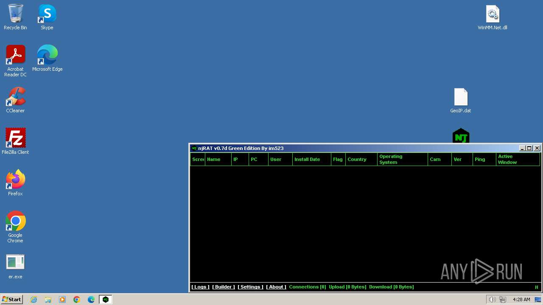Open File Explorer from taskbar
The width and height of the screenshot is (543, 305).
48,299
